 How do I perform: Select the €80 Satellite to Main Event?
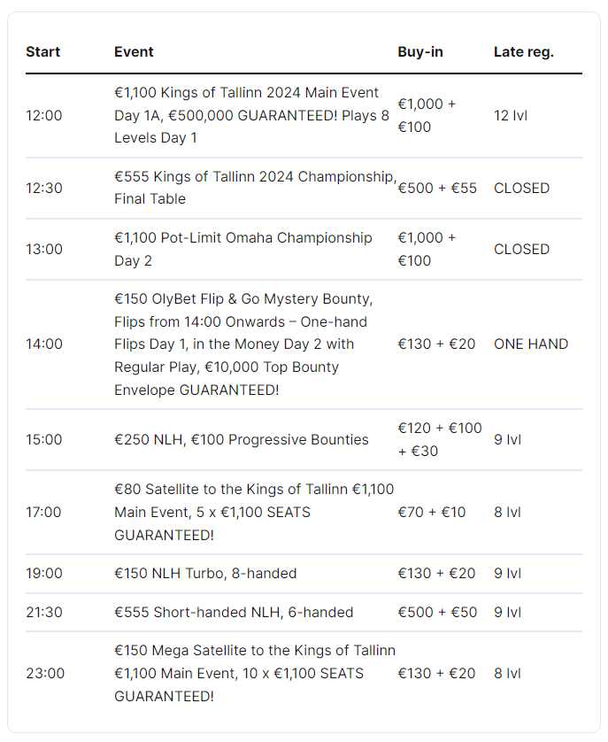pos(254,512)
